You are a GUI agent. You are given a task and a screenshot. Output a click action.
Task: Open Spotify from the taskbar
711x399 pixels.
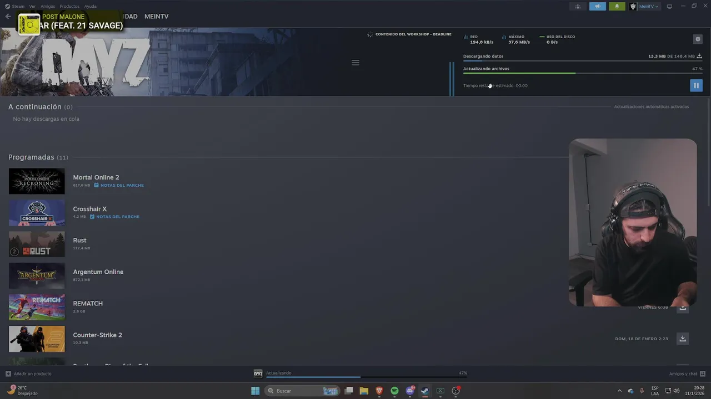(394, 391)
